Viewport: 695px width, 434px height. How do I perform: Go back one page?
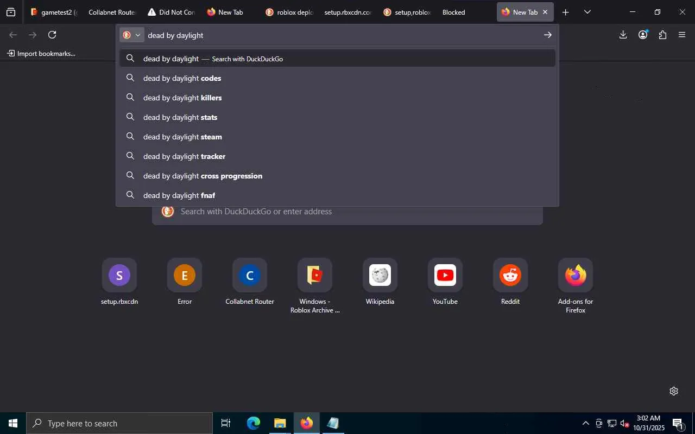[x=13, y=35]
